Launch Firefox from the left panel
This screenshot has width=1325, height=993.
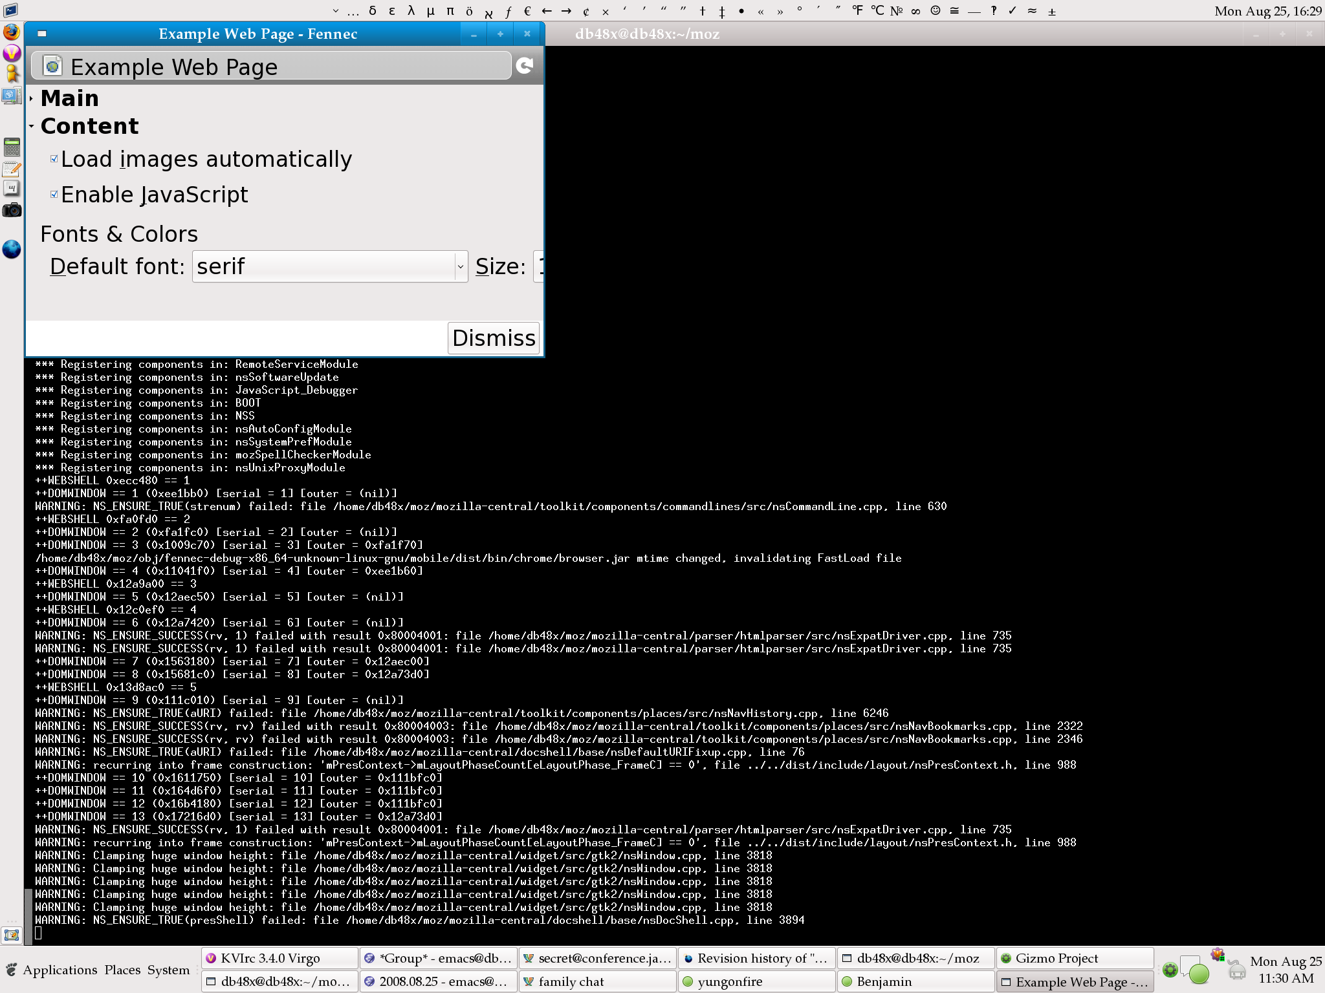[x=12, y=32]
